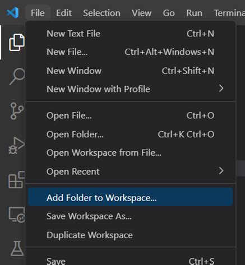This screenshot has width=245, height=265.
Task: Open the Source Control view icon
Action: click(x=17, y=111)
